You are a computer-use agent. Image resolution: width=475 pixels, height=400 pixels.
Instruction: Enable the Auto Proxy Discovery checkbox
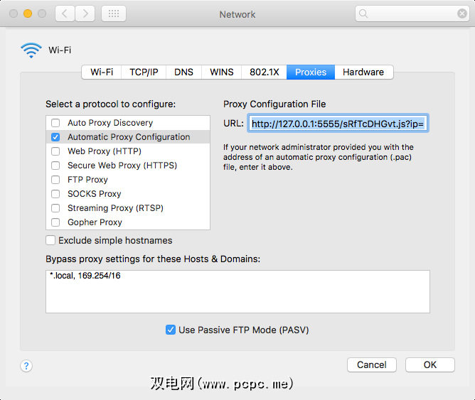tap(55, 123)
